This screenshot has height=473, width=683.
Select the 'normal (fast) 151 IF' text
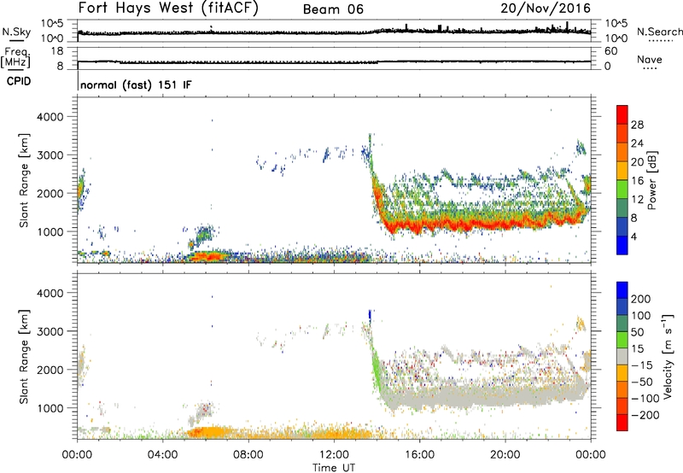(x=136, y=85)
